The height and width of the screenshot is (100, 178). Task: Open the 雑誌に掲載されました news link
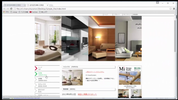tap(87, 94)
